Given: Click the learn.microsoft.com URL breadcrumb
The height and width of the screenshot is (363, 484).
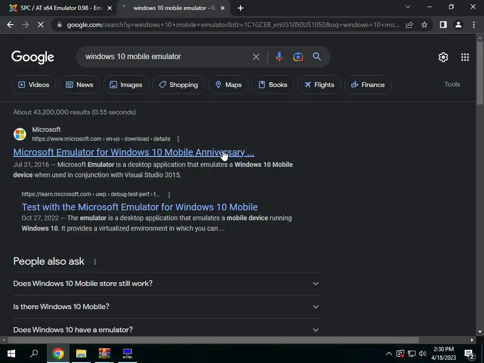Looking at the screenshot, I should click(x=91, y=194).
